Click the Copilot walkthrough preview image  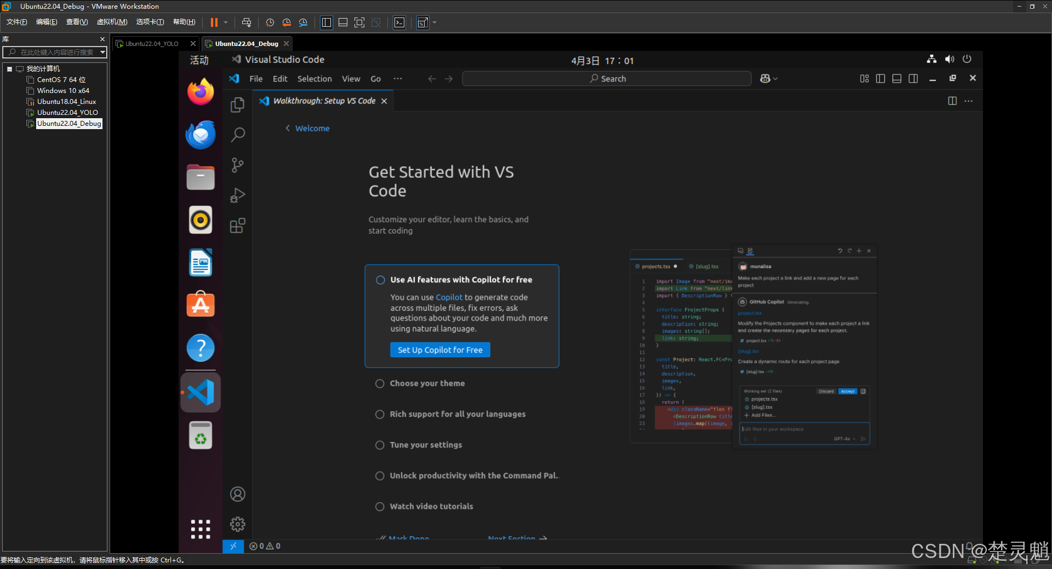(x=753, y=346)
